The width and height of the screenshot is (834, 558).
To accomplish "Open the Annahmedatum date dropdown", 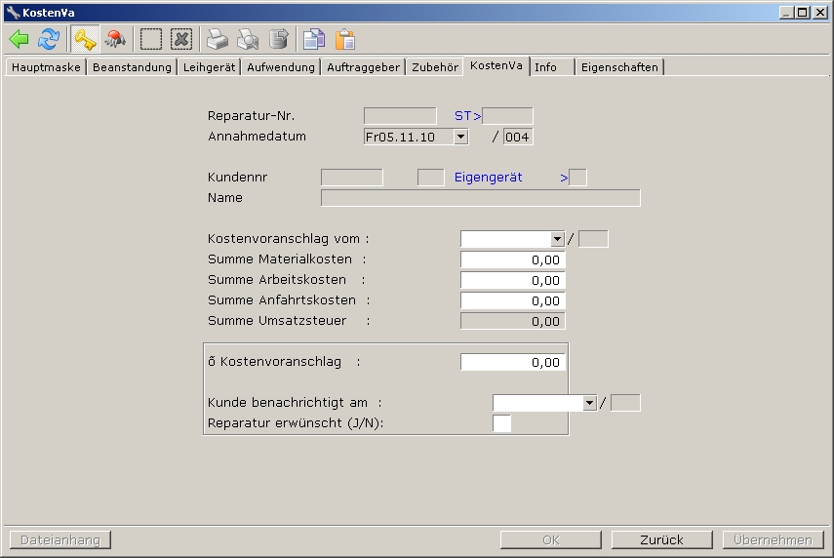I will 460,138.
